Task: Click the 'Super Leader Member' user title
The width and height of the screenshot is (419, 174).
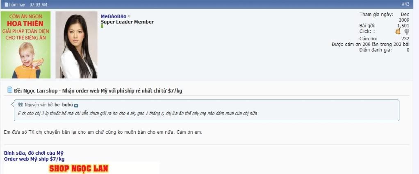Action: [x=127, y=22]
